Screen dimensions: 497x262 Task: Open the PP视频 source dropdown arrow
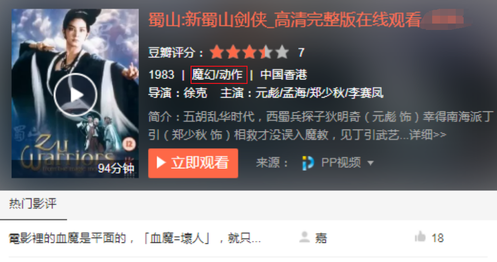click(370, 163)
